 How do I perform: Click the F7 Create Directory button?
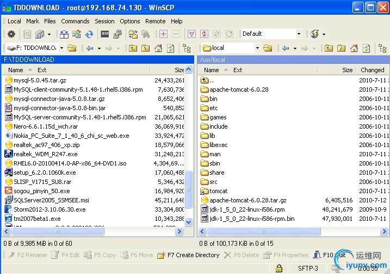[x=188, y=255]
